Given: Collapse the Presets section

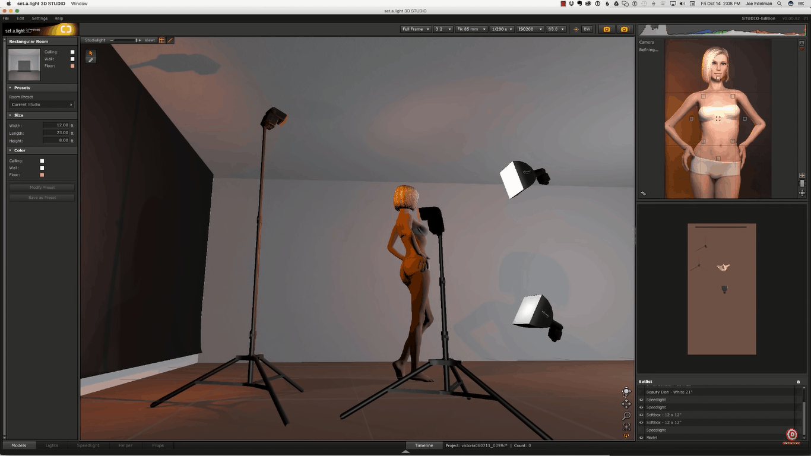Looking at the screenshot, I should pos(10,88).
